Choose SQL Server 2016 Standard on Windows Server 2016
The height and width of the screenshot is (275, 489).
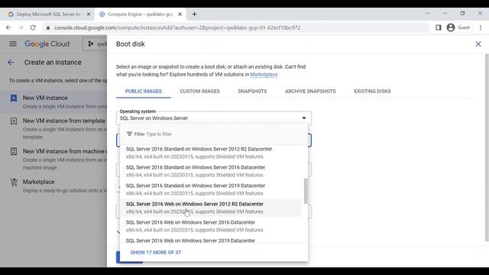tap(211, 171)
